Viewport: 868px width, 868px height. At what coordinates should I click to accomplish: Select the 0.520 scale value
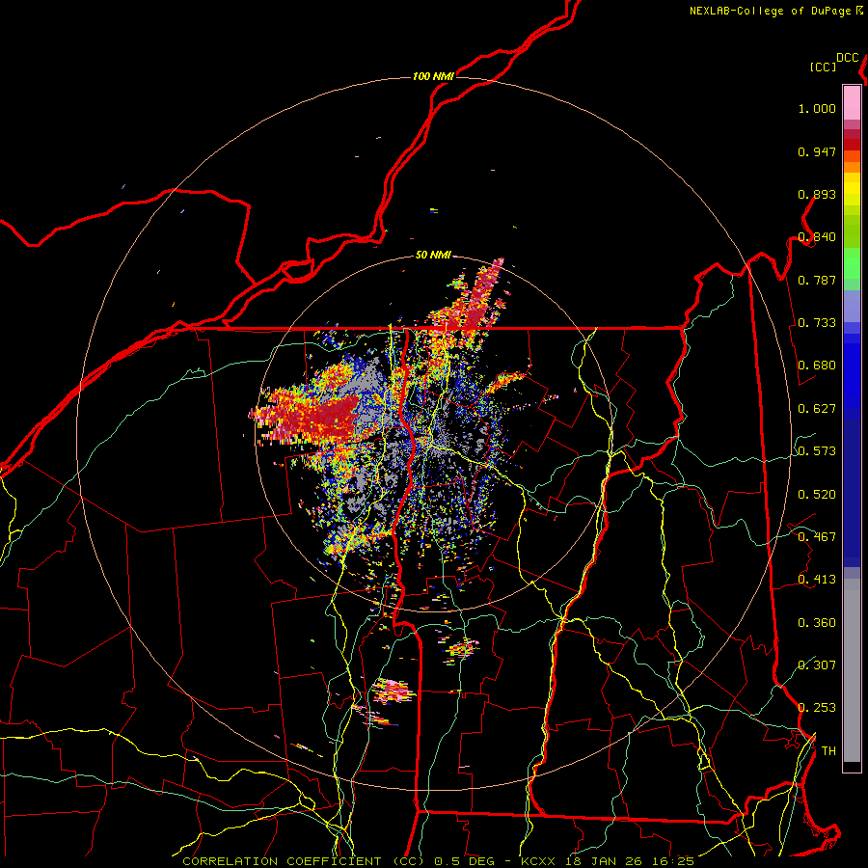click(817, 495)
